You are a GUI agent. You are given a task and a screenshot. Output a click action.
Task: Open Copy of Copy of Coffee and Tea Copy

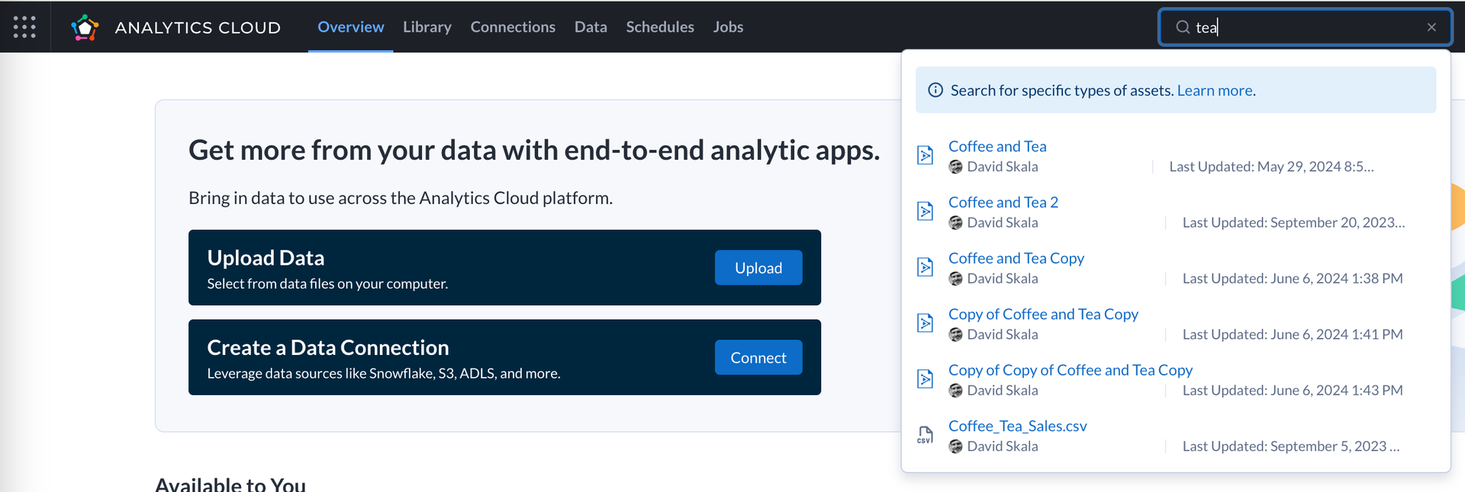pos(1070,370)
